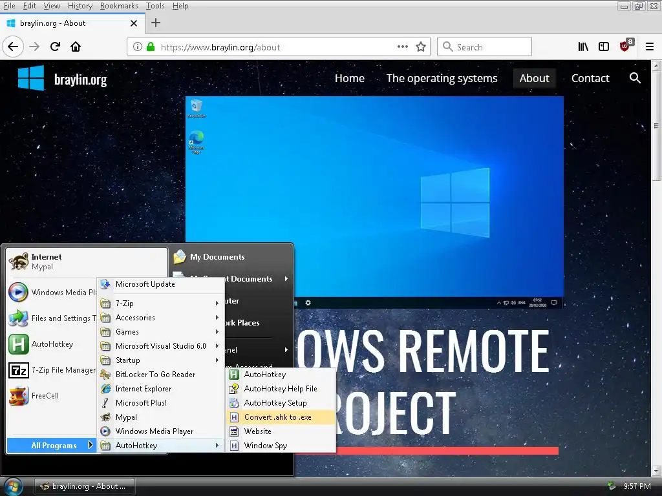The height and width of the screenshot is (496, 662).
Task: Open AutoHotkey Website shortcut
Action: (x=281, y=431)
